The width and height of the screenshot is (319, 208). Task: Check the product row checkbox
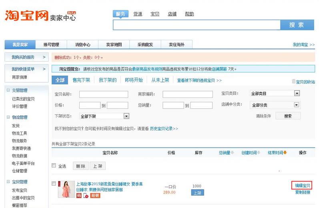(x=54, y=184)
